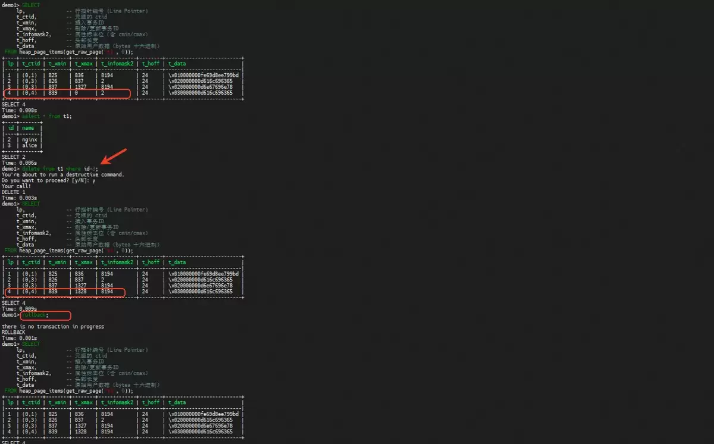The height and width of the screenshot is (444, 714).
Task: Click the 'delete from t1 where id=3;' line
Action: 61,168
